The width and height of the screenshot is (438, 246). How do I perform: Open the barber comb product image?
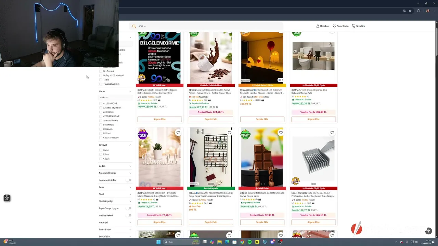click(x=313, y=157)
